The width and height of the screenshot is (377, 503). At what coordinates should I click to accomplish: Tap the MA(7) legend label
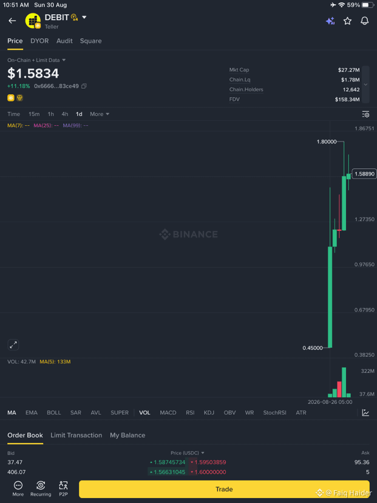click(x=18, y=125)
